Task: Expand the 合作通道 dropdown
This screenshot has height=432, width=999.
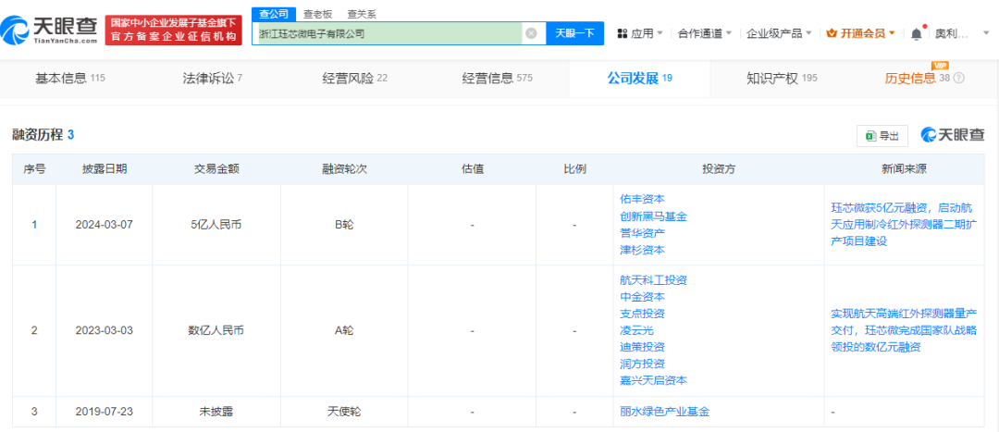Action: 704,33
